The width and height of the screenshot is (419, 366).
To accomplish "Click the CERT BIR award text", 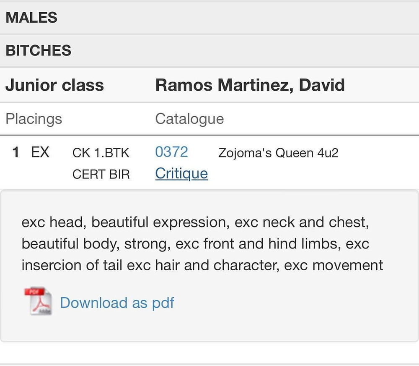I will tap(101, 174).
